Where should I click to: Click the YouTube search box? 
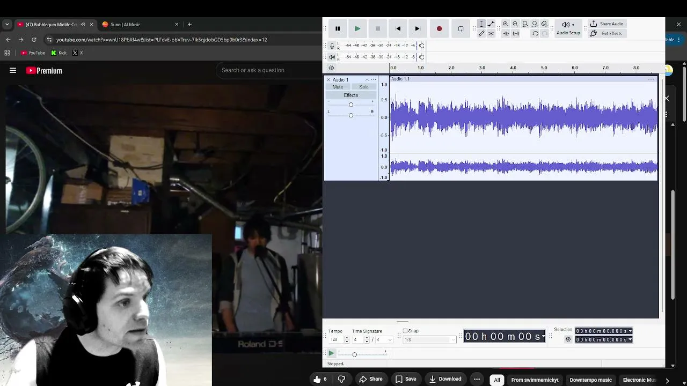[268, 70]
